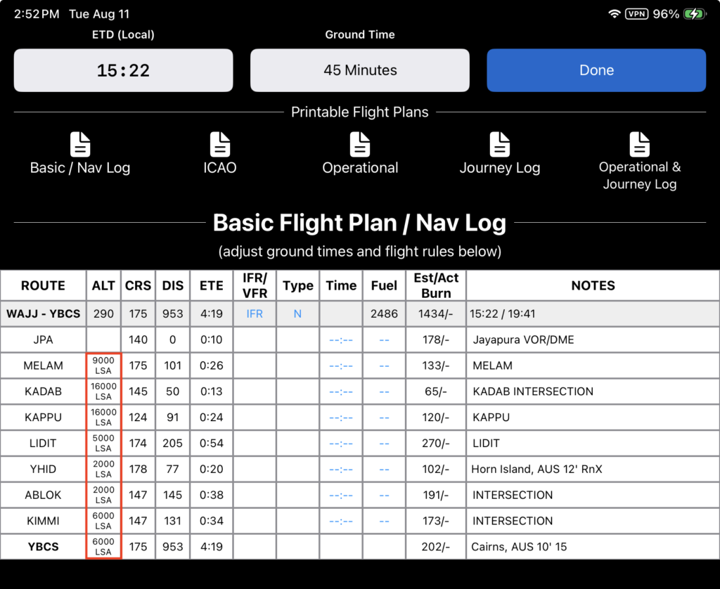This screenshot has height=589, width=720.
Task: Tap the battery status icon
Action: coord(694,14)
